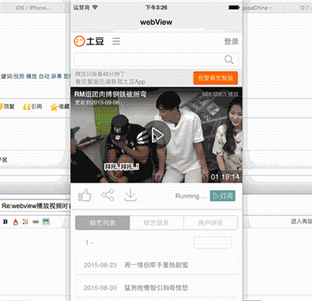312x301 pixels.
Task: Tap the battery icon in the status bar
Action: pyautogui.click(x=234, y=8)
